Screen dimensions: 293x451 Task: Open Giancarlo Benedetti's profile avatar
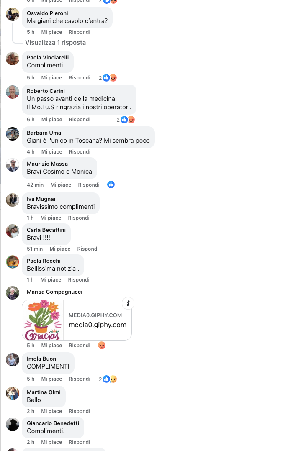[x=13, y=424]
